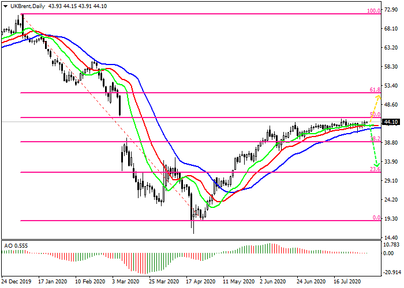Click the 14.40 price axis value

coord(391,237)
